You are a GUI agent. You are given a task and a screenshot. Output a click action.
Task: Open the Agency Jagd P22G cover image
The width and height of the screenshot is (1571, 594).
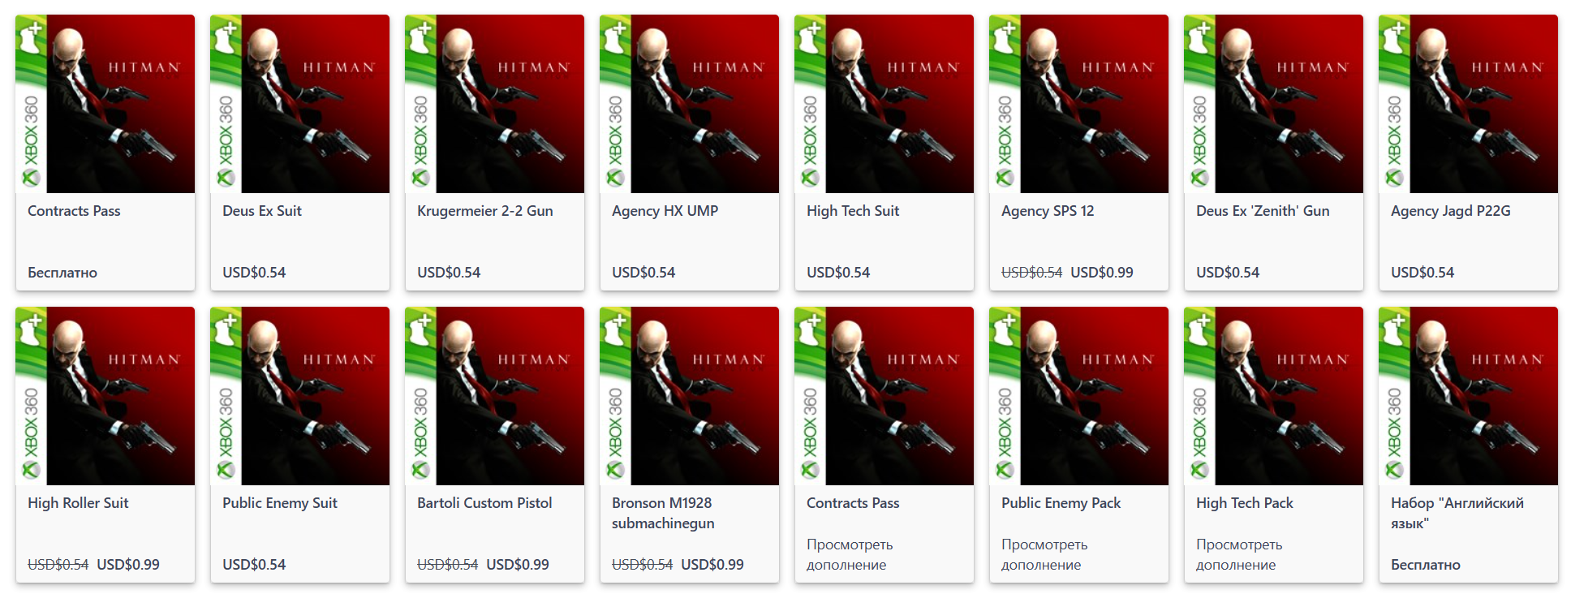1469,104
